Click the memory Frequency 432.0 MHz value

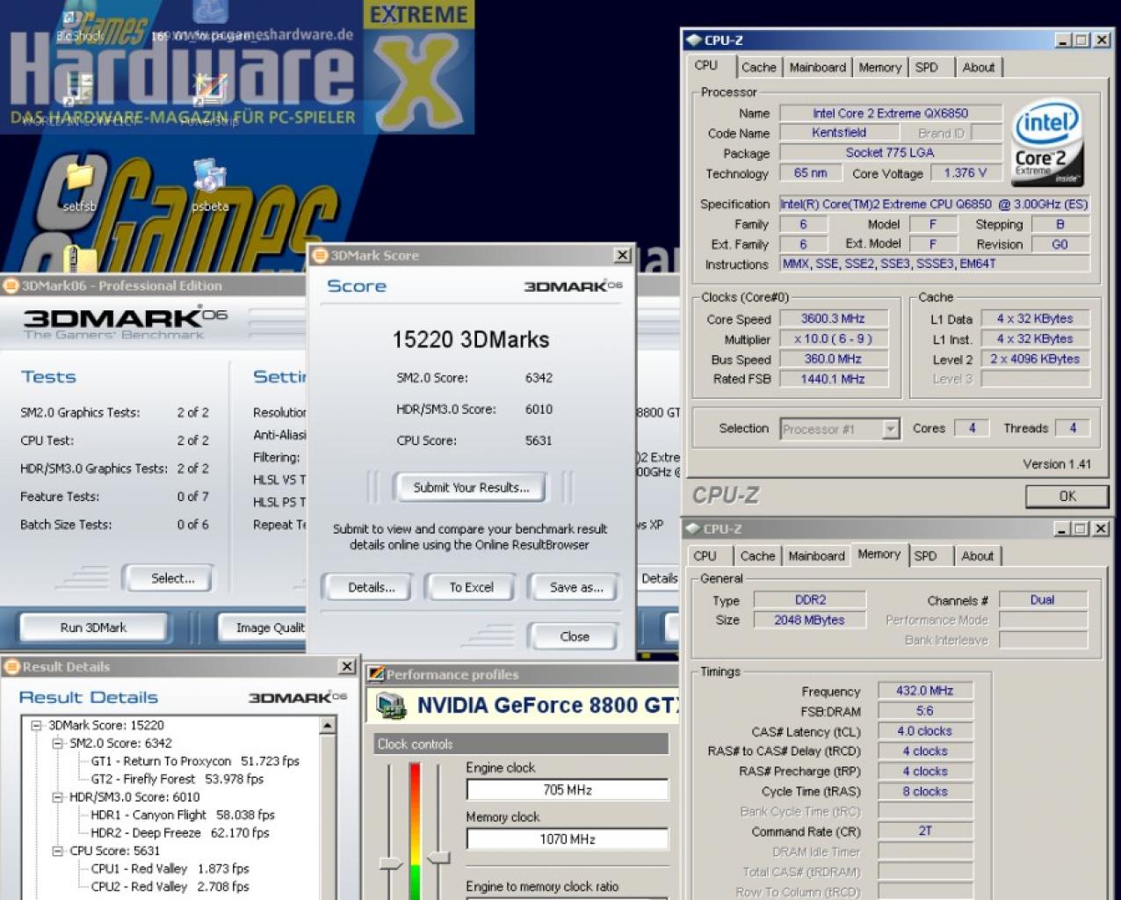pos(925,691)
